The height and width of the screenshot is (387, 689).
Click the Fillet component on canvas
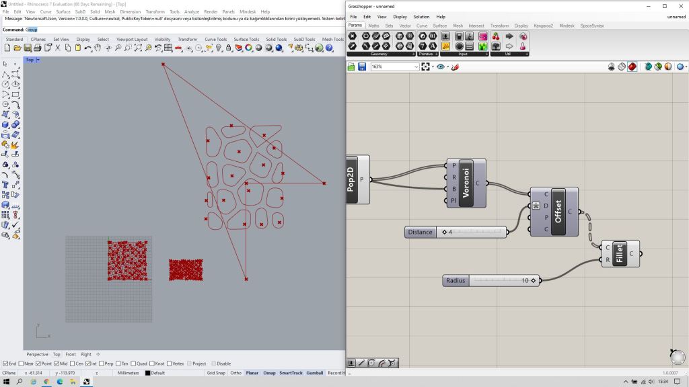(619, 253)
